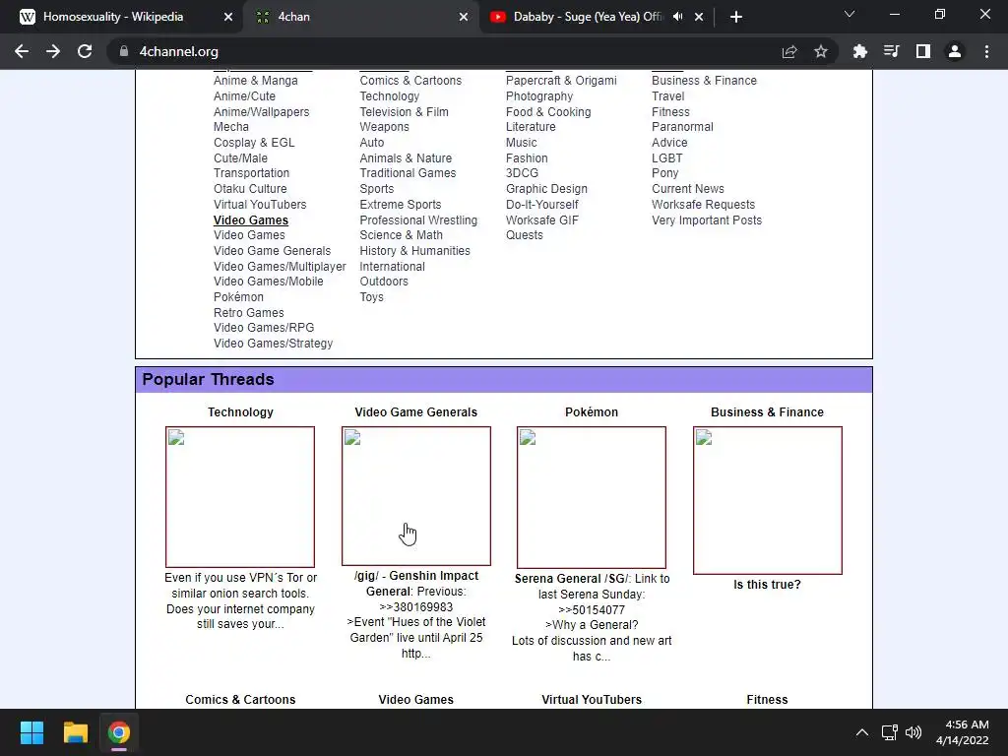Open File Explorer from taskbar

(x=75, y=732)
